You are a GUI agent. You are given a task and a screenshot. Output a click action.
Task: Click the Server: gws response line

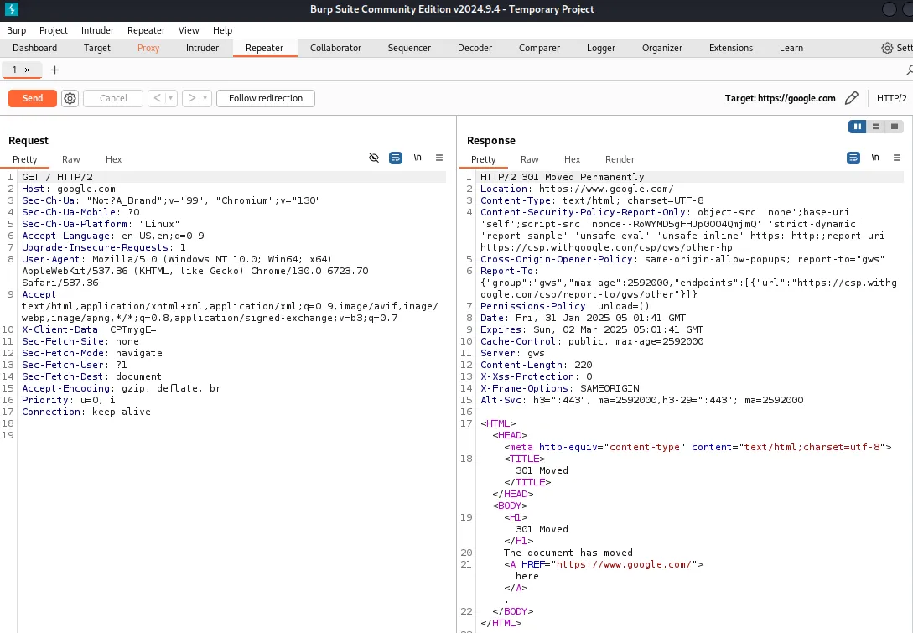[x=512, y=353]
